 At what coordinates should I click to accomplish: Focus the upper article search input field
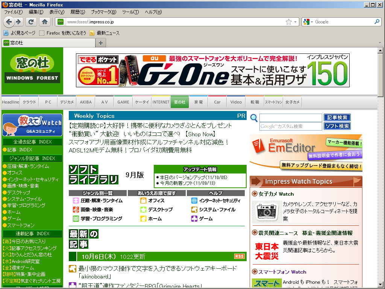click(291, 118)
